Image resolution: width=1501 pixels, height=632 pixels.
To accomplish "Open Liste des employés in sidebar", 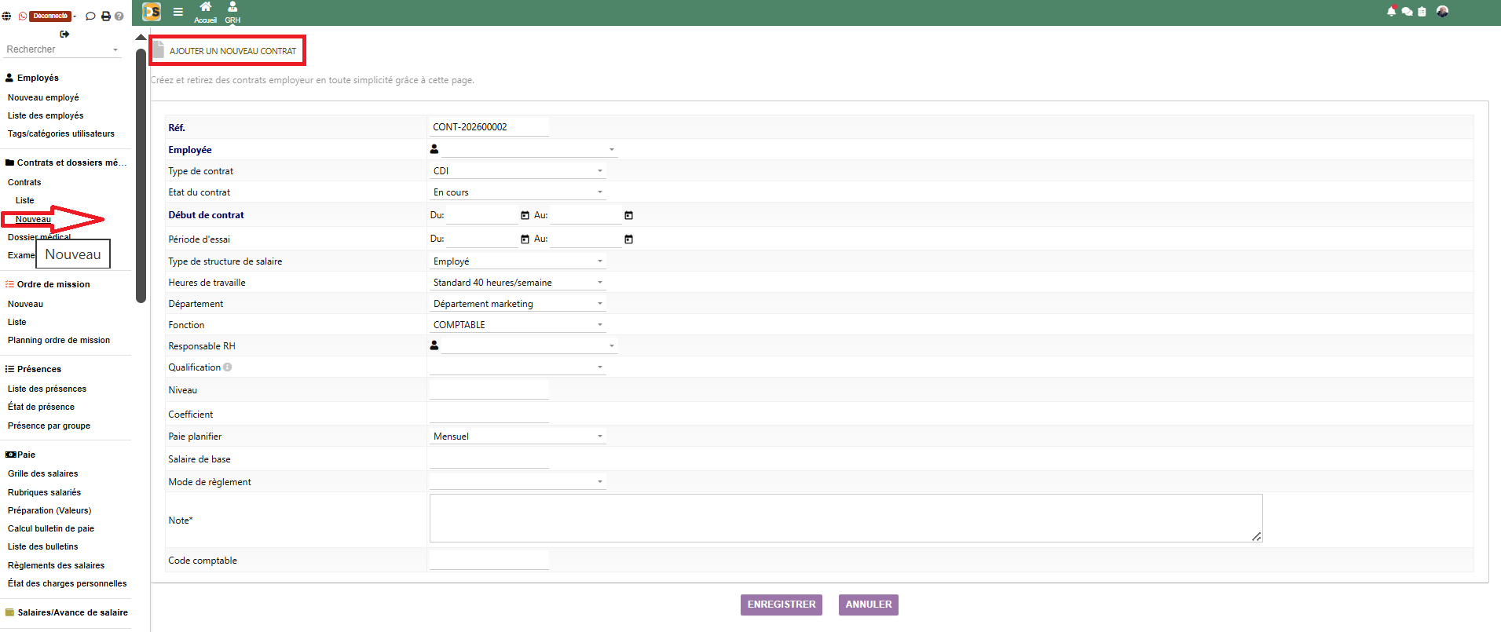I will [46, 115].
